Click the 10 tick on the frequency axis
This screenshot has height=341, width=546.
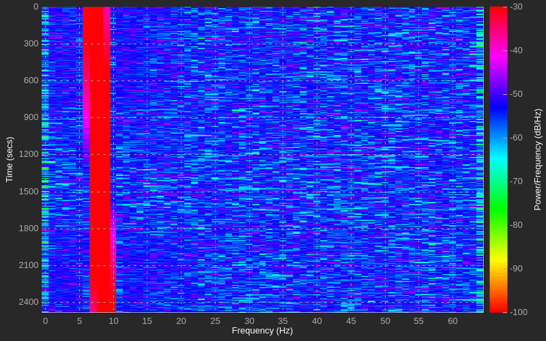tap(113, 321)
